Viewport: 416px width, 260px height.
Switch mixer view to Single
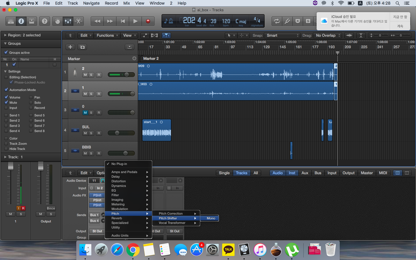coord(224,173)
